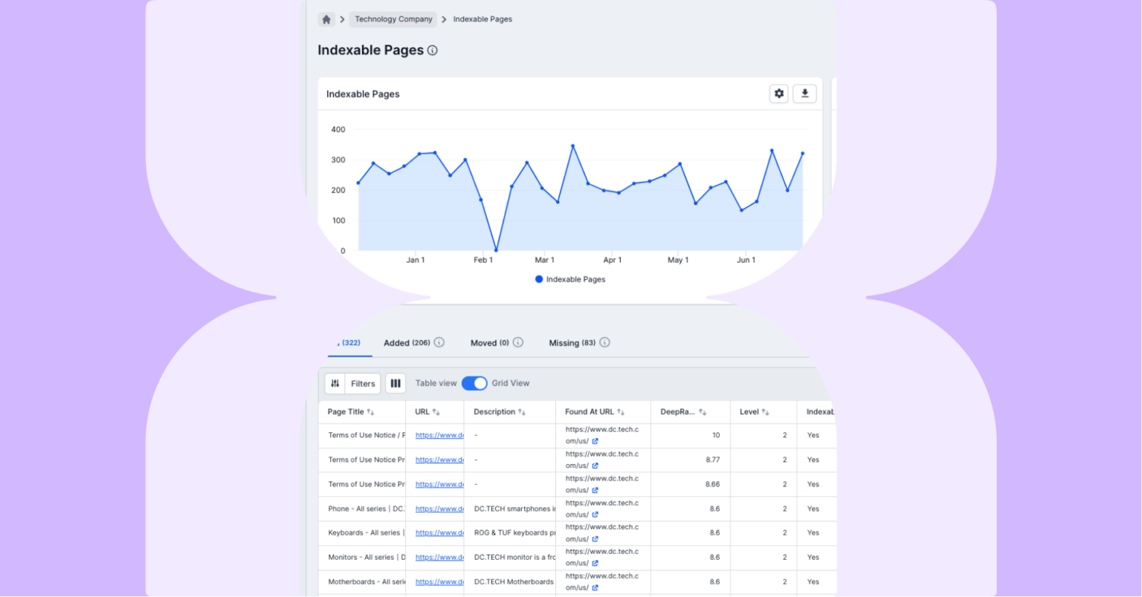Open the chart settings gear icon
The width and height of the screenshot is (1142, 597).
(x=778, y=94)
